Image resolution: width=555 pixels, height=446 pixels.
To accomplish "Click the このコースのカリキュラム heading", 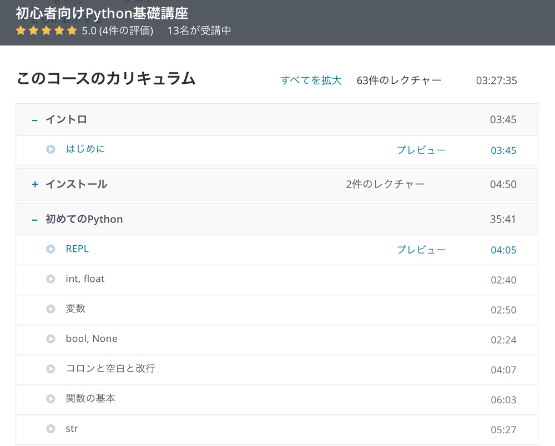I will tap(106, 78).
